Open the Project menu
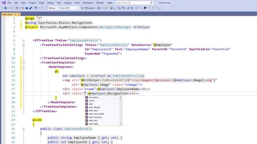Screen dimensions: 257x144 coord(32,3)
